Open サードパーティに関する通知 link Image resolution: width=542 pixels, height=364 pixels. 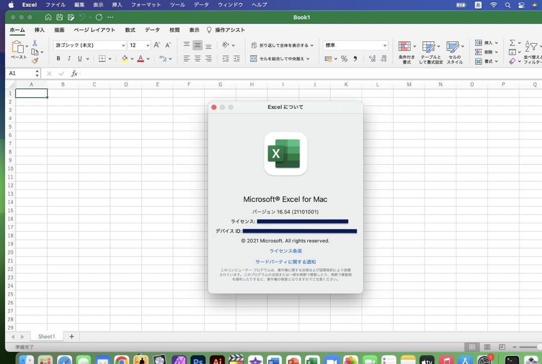tap(286, 262)
